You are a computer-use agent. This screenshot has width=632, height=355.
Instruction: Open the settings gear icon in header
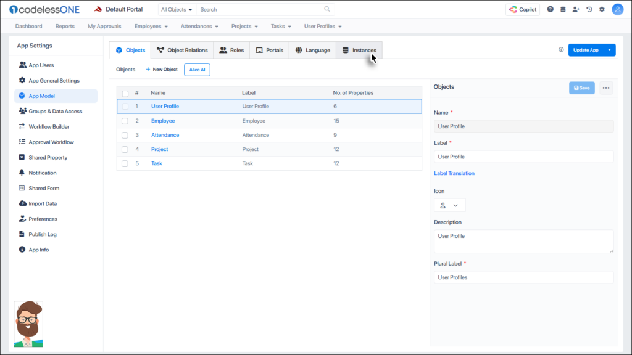(602, 9)
